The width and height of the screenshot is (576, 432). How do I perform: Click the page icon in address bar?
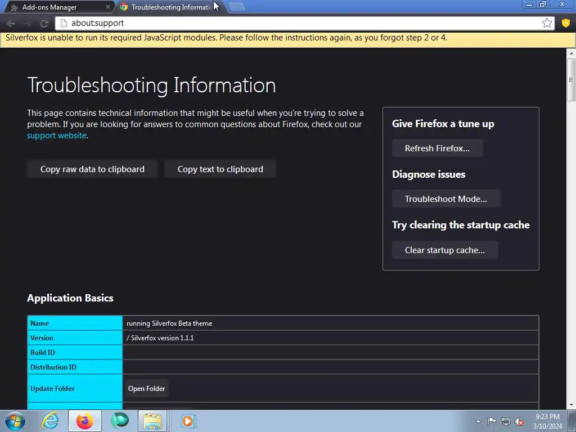pos(64,23)
